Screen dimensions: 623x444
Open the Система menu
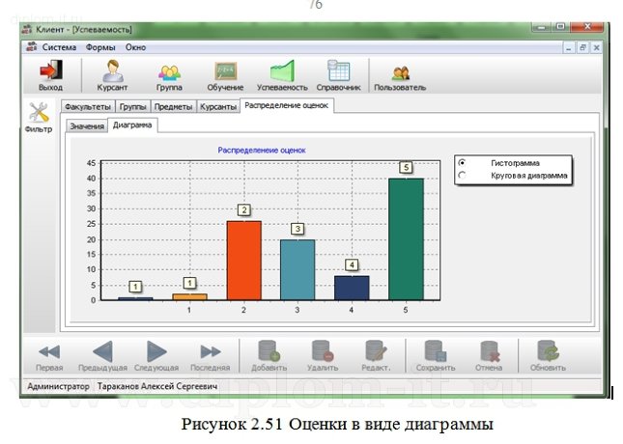[x=59, y=47]
